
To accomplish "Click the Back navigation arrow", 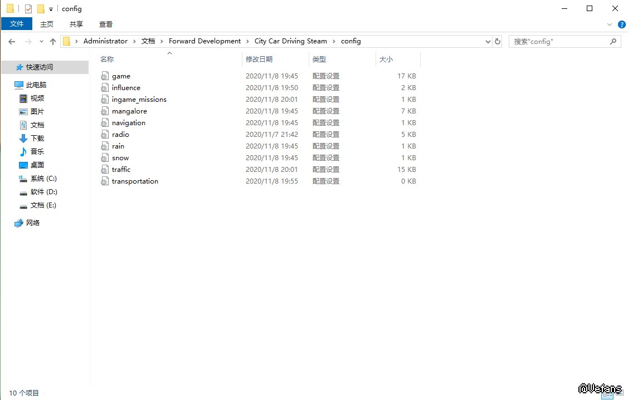I will click(x=12, y=41).
